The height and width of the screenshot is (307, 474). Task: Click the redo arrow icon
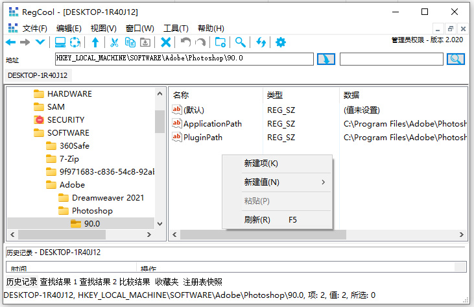tap(200, 42)
